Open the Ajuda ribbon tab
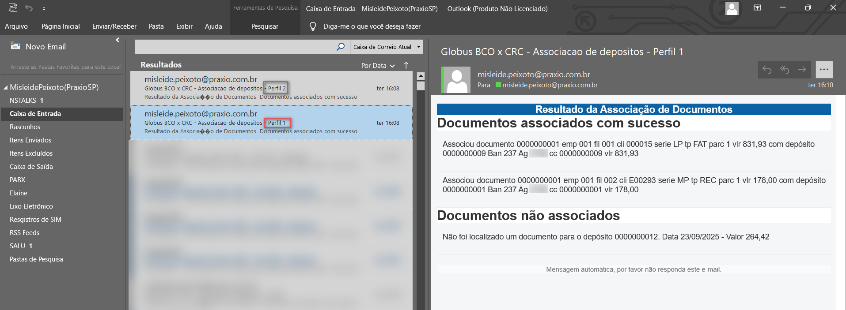 point(213,26)
